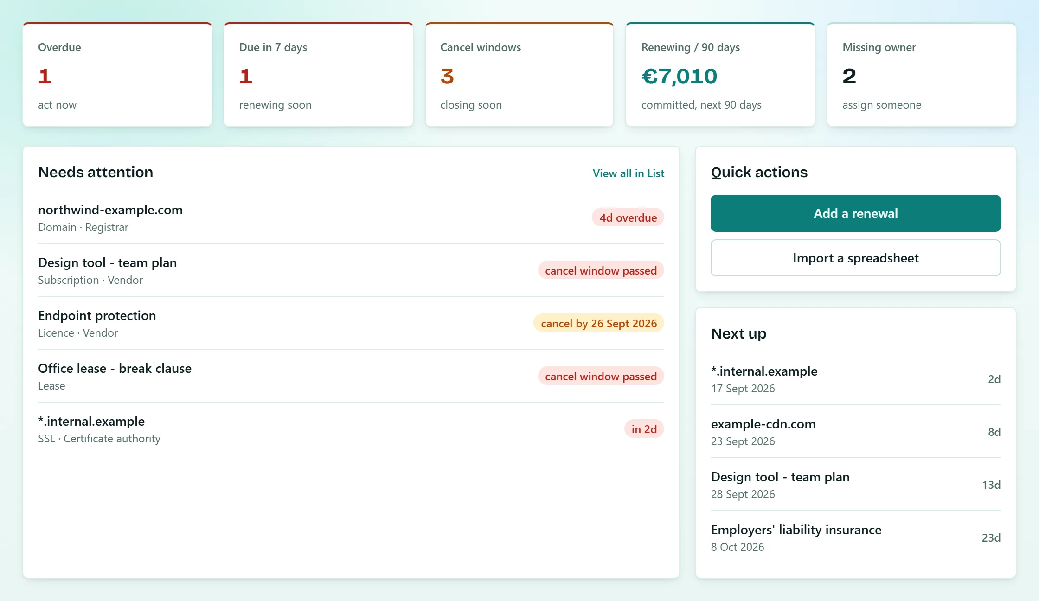Click the 4d overdue badge

click(628, 217)
